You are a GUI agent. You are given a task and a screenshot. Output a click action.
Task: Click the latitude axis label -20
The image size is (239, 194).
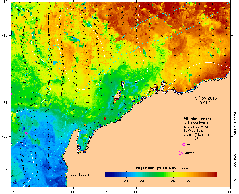click(5, 69)
